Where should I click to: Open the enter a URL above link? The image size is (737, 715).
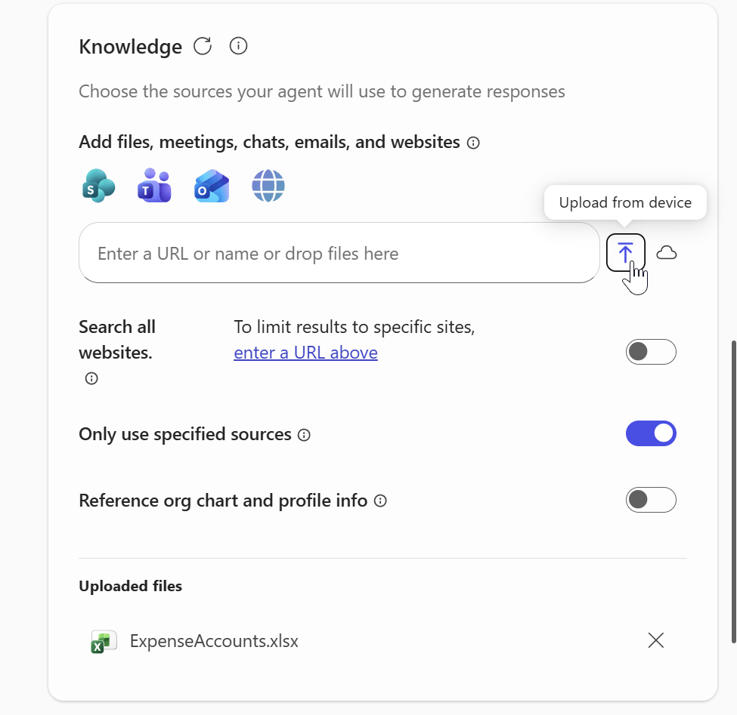(305, 352)
